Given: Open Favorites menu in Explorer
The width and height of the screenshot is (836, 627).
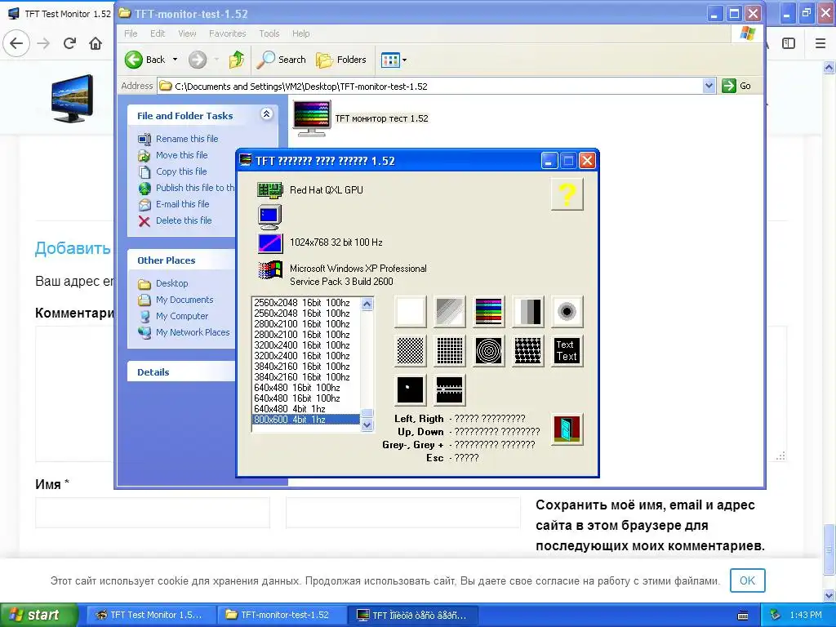Looking at the screenshot, I should point(228,33).
